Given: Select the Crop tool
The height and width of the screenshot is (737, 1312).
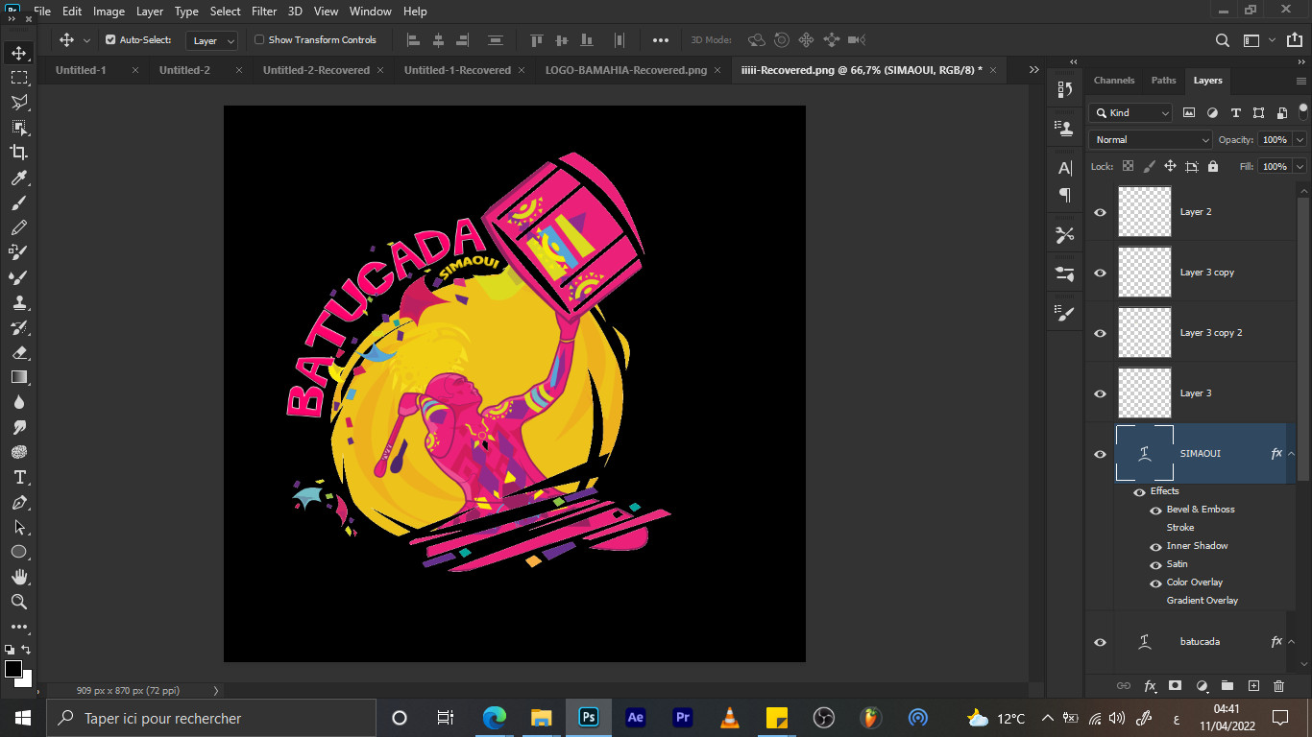Looking at the screenshot, I should click(18, 153).
